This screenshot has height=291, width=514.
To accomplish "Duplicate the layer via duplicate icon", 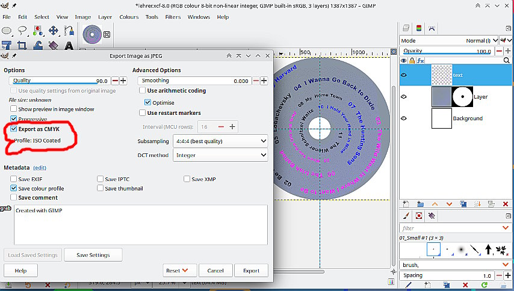I will [463, 204].
